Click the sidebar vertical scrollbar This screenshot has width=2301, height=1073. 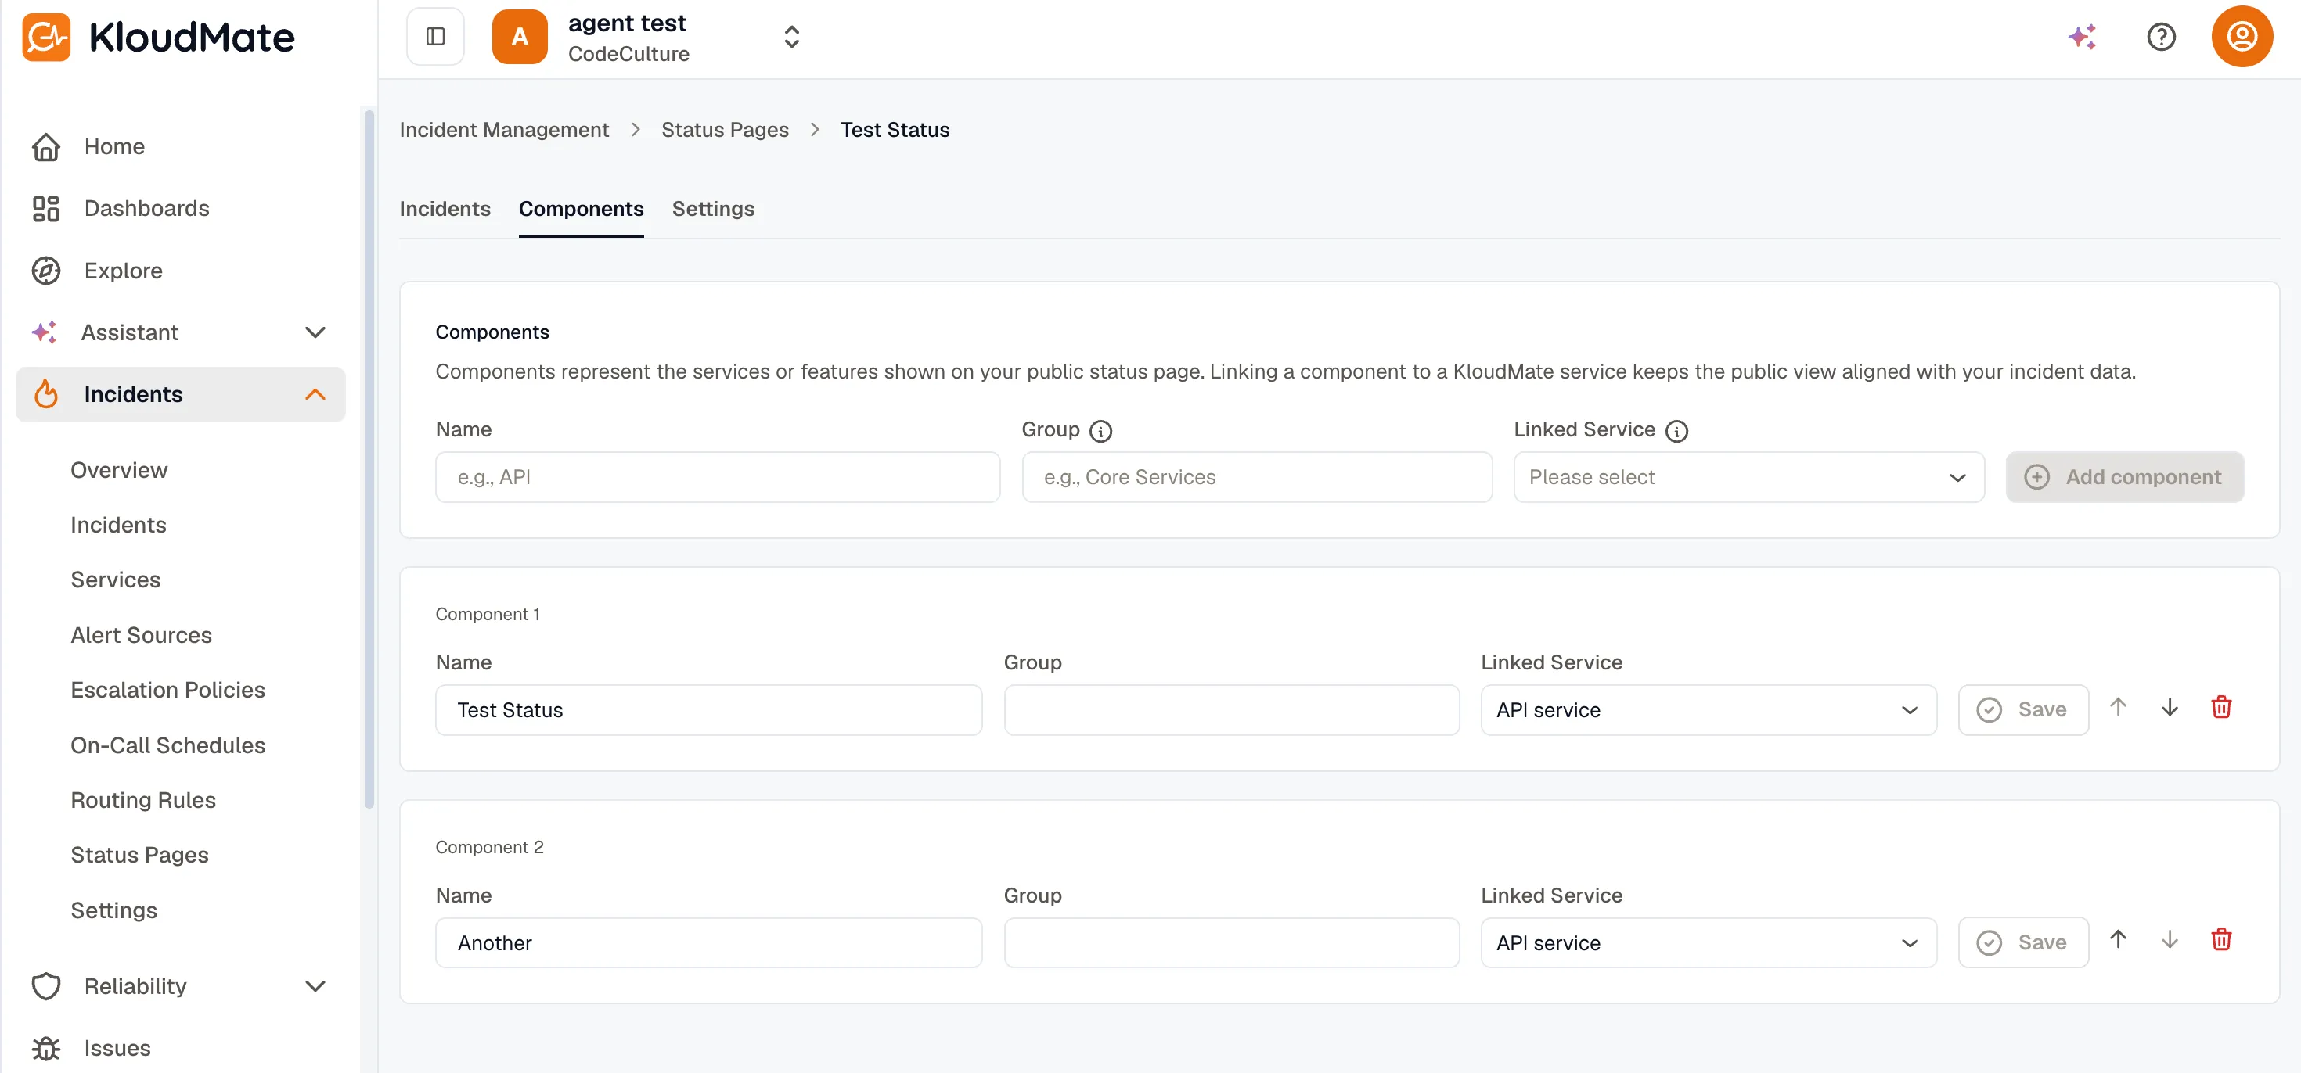click(369, 459)
